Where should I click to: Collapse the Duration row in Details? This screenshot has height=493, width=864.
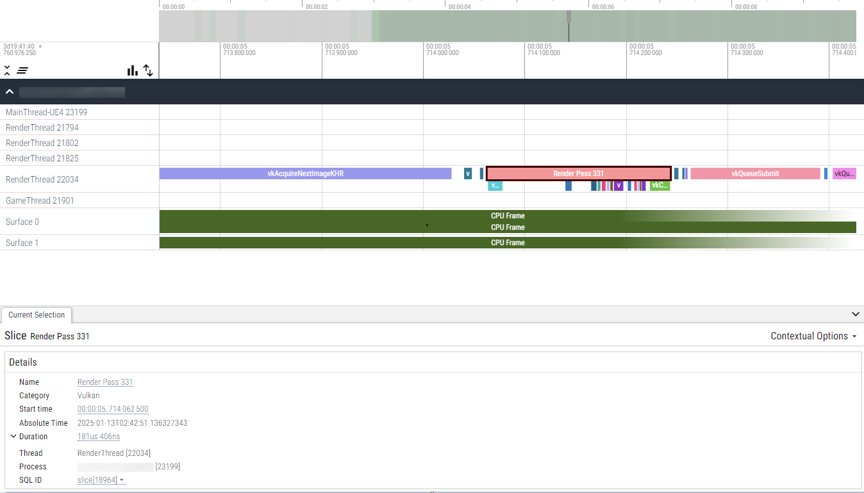click(x=13, y=436)
